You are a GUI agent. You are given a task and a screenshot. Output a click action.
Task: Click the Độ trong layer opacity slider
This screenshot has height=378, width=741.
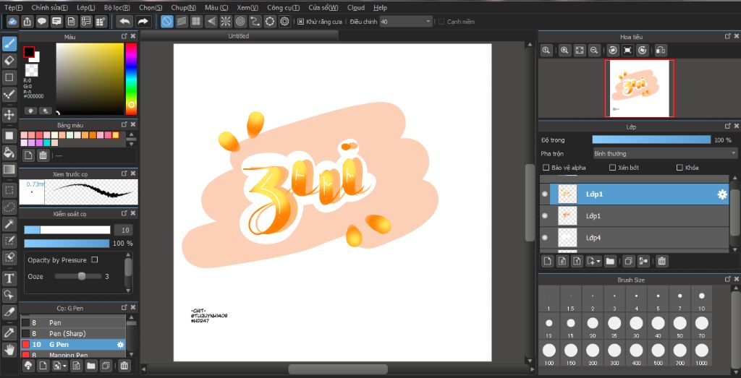[651, 139]
